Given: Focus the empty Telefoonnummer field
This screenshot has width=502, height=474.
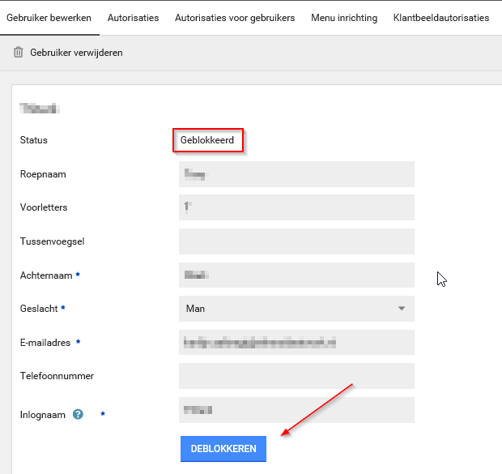Looking at the screenshot, I should [296, 376].
